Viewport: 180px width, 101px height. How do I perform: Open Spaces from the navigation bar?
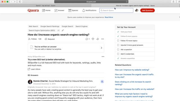tap(73, 10)
